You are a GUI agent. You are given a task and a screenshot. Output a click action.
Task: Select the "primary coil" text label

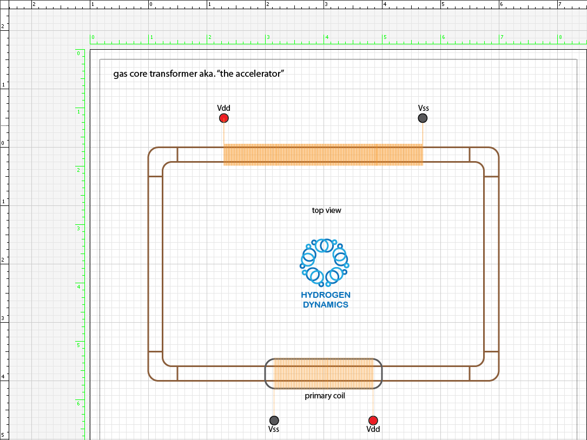coord(325,396)
